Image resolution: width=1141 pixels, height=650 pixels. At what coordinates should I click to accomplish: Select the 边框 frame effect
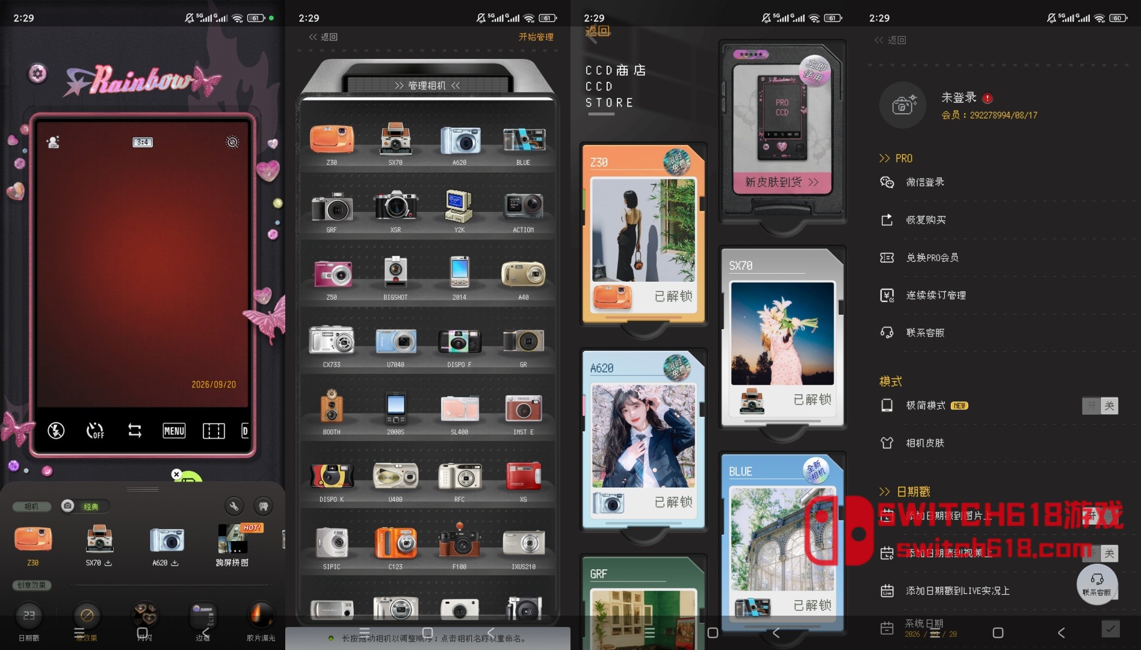click(203, 621)
